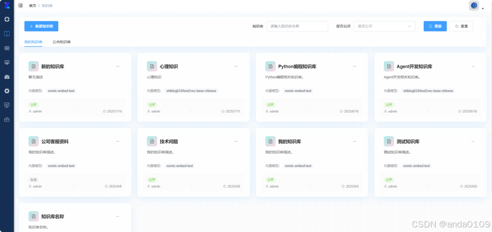Open more options on 测试知识库 card
The image size is (492, 232).
473,141
